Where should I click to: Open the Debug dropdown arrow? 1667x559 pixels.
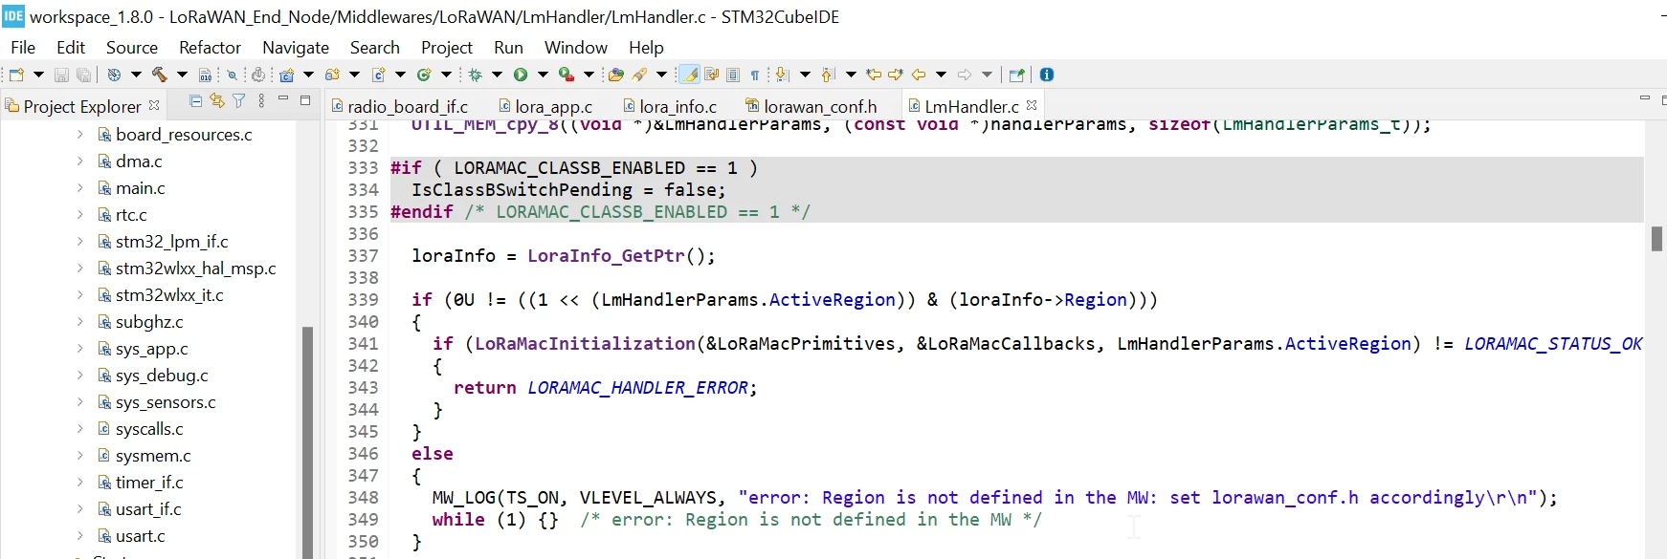tap(497, 75)
